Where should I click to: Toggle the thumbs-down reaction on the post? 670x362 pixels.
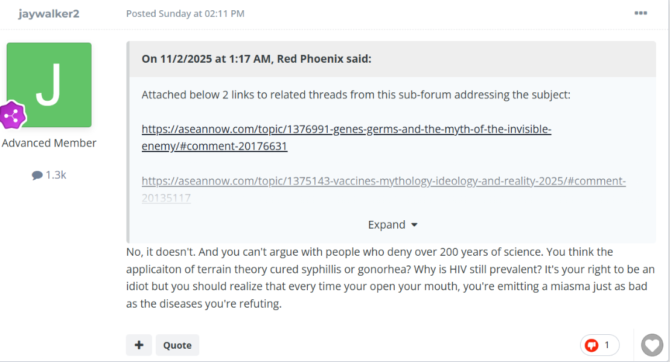click(592, 345)
